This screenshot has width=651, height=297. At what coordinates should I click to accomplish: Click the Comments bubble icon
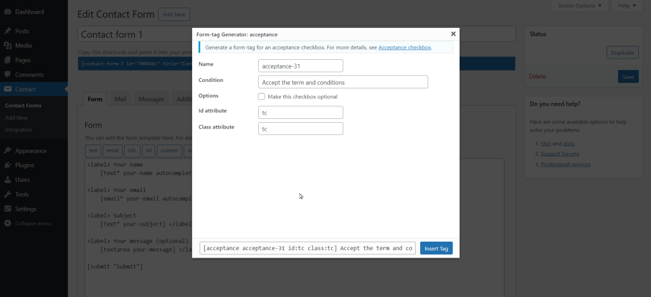[7, 75]
